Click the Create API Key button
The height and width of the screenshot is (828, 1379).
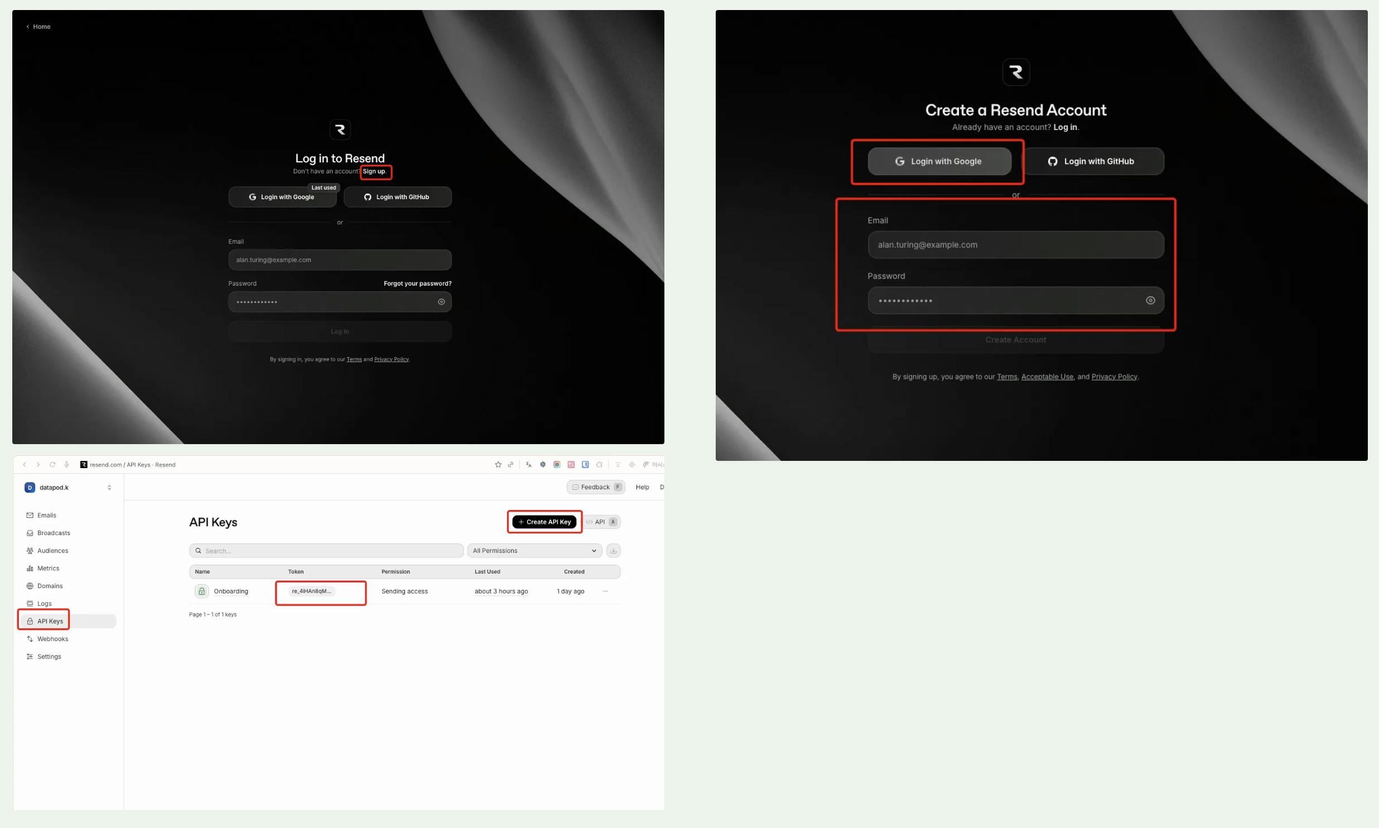click(x=544, y=522)
